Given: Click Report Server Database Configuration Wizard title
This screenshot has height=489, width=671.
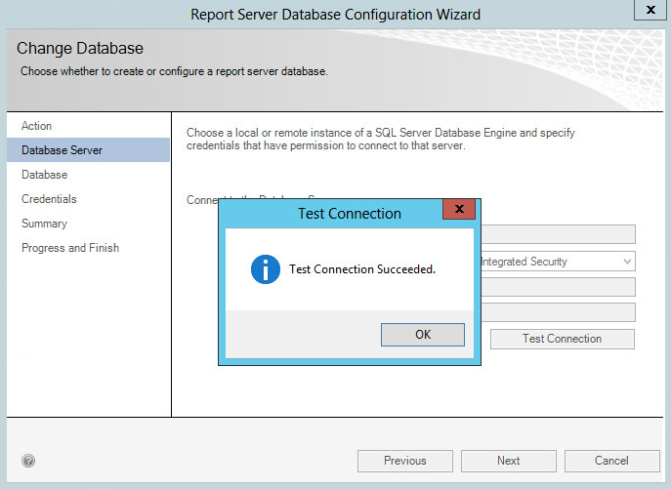Looking at the screenshot, I should [336, 15].
